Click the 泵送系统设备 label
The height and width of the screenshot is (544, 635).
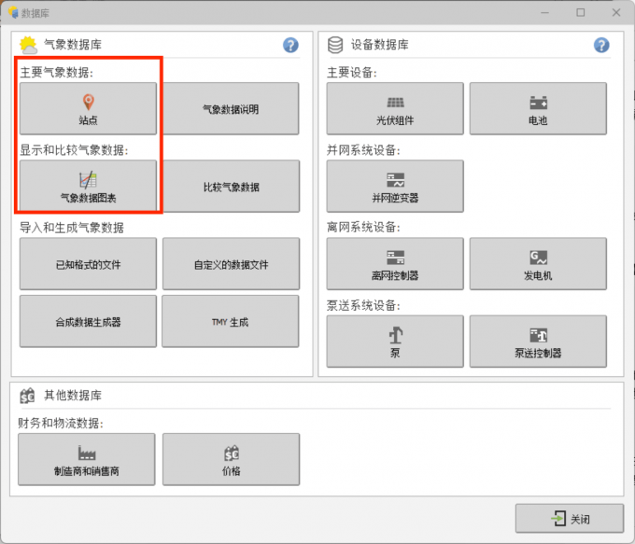coord(363,305)
